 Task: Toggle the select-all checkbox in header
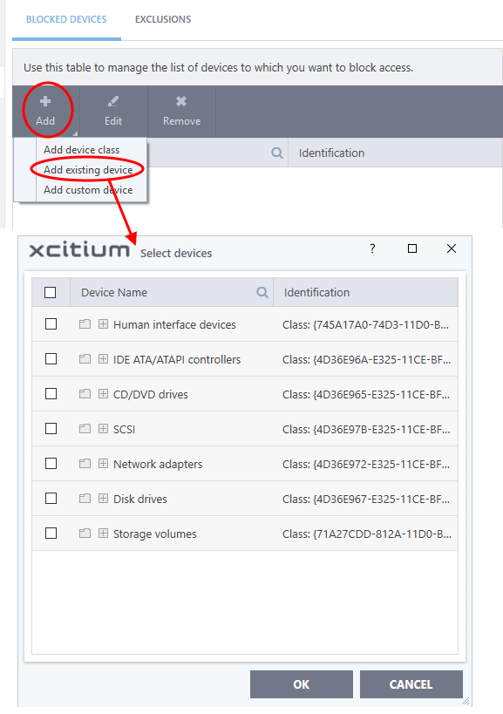pos(50,292)
